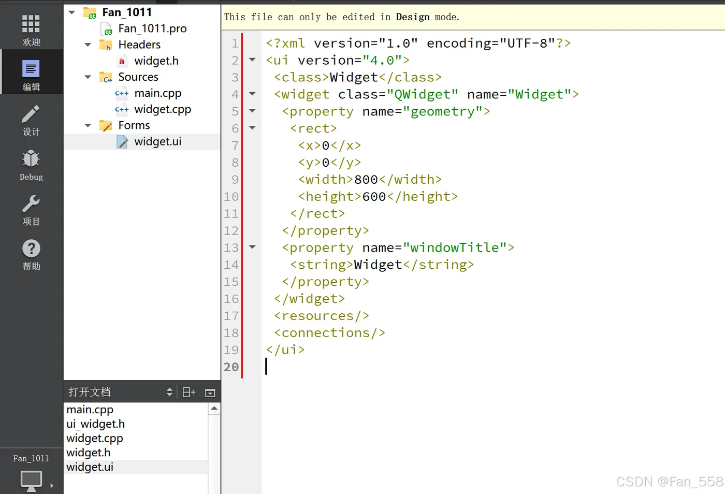The height and width of the screenshot is (494, 725).
Task: Click the <height>600</height> line
Action: (x=378, y=197)
